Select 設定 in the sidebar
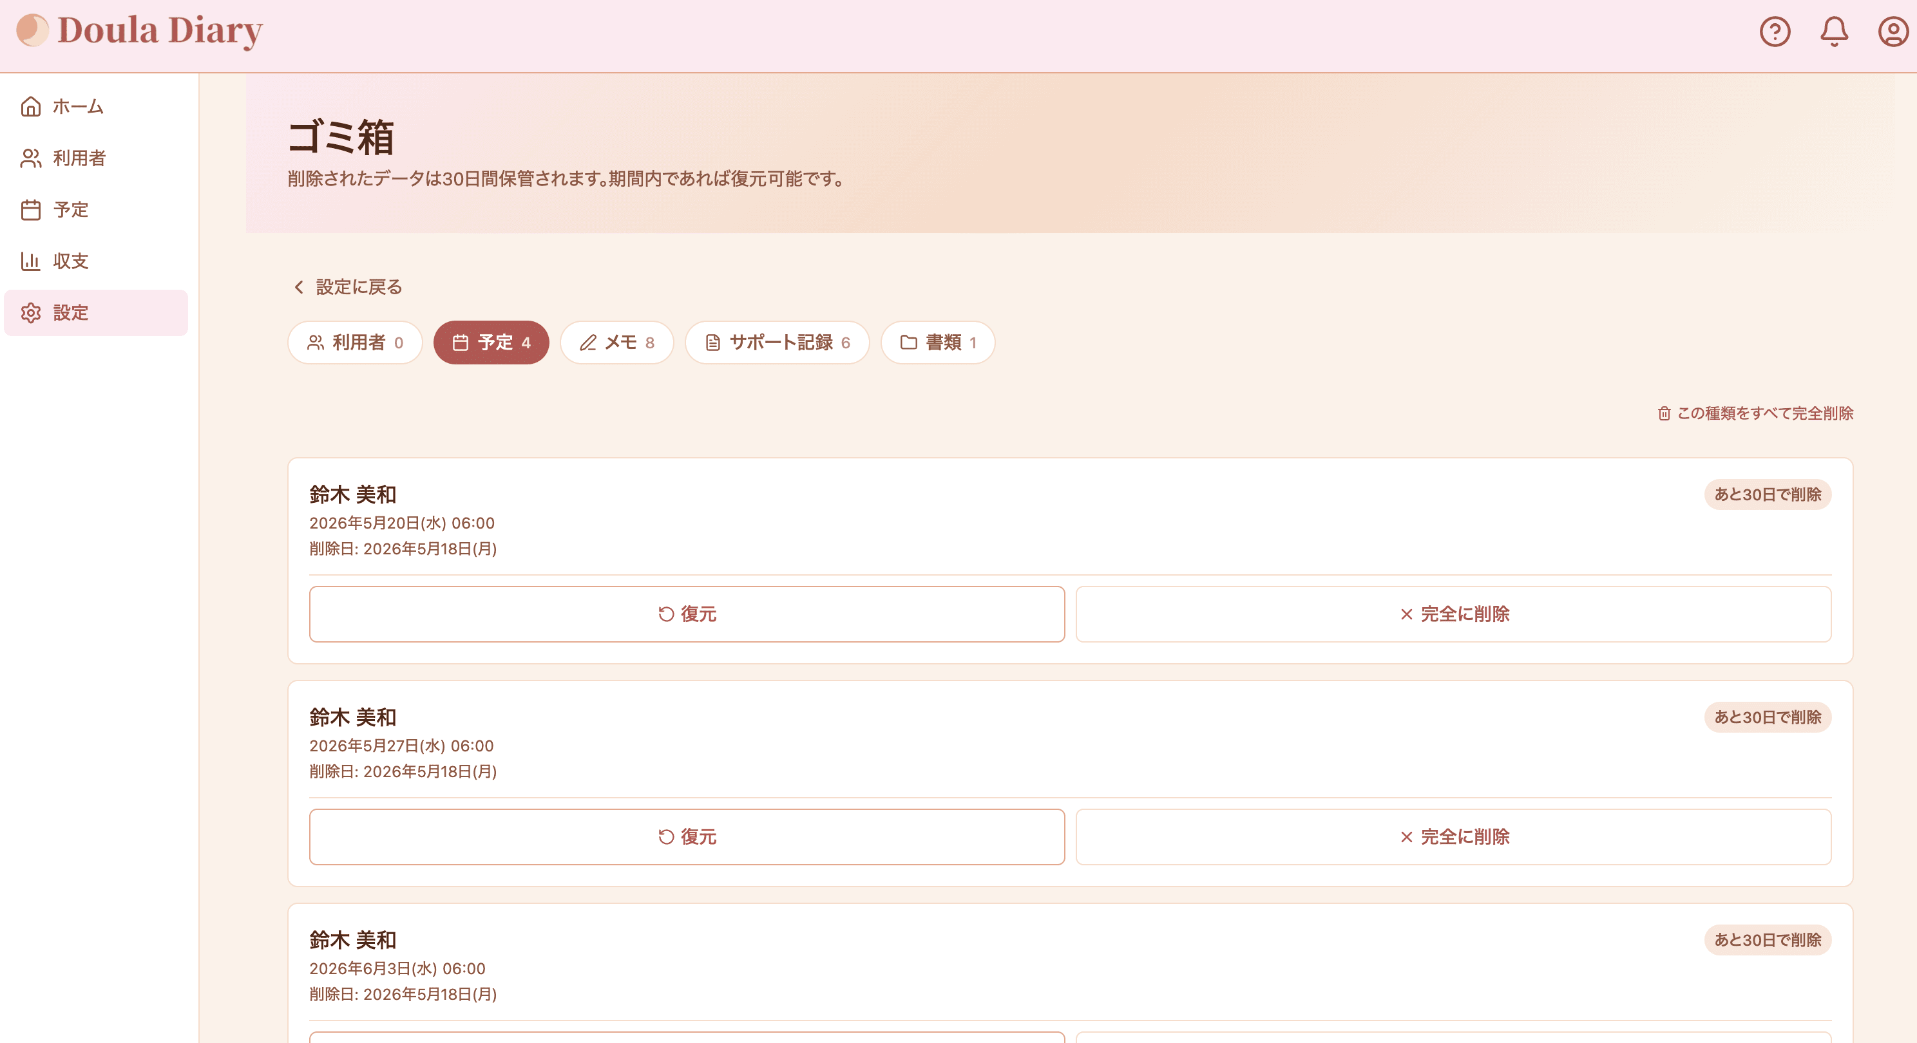Screen dimensions: 1917x1043 tap(96, 312)
